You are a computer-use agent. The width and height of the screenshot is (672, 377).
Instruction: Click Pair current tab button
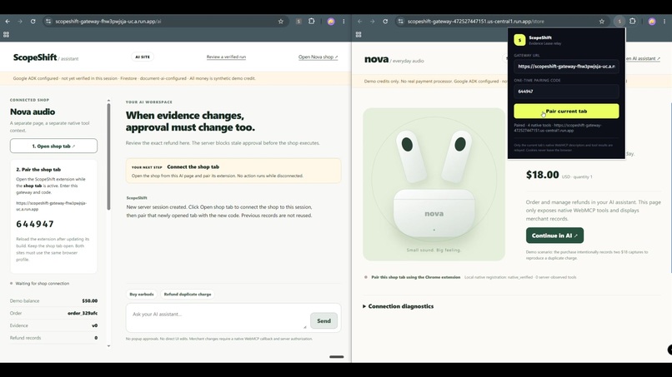[x=566, y=112]
